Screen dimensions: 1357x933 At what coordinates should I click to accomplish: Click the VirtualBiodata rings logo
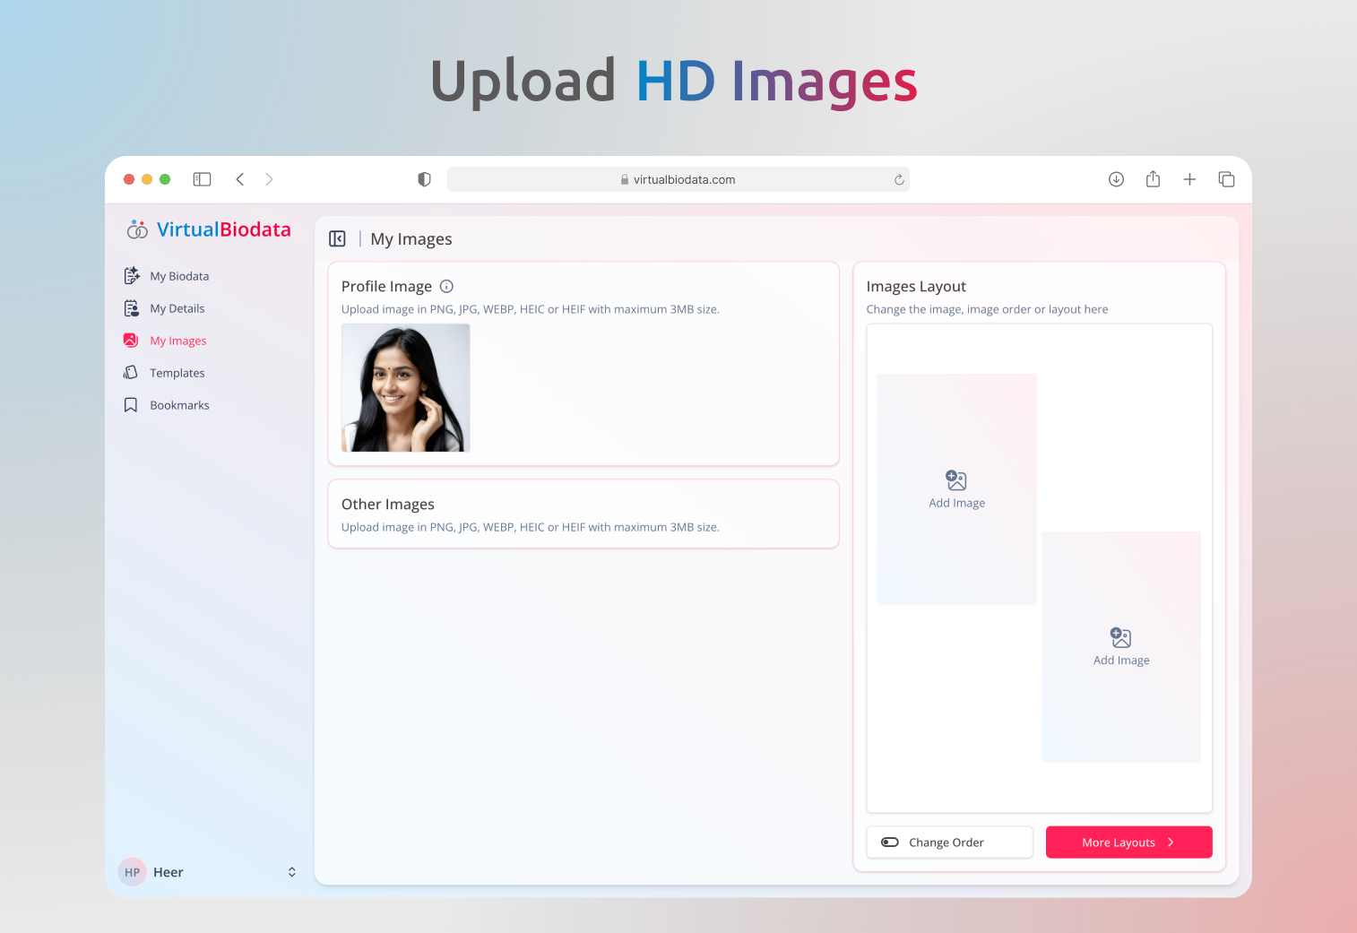136,229
